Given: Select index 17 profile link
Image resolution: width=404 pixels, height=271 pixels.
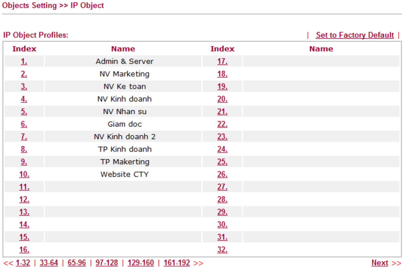Looking at the screenshot, I should pos(222,61).
